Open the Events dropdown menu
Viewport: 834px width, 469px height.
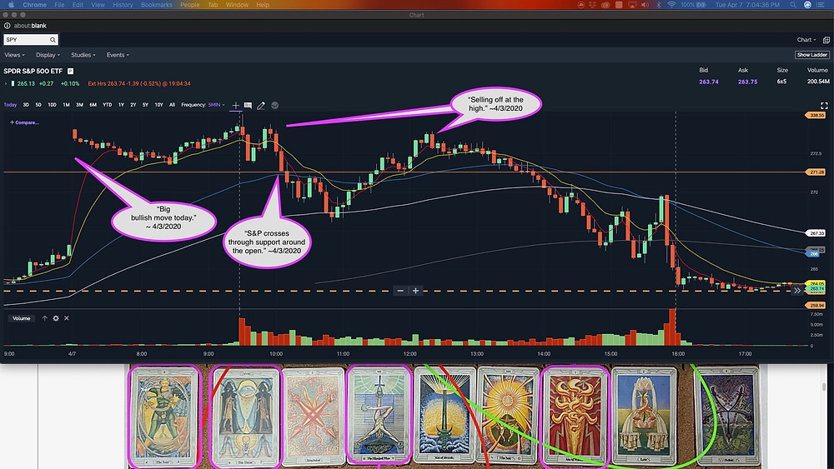tap(118, 55)
